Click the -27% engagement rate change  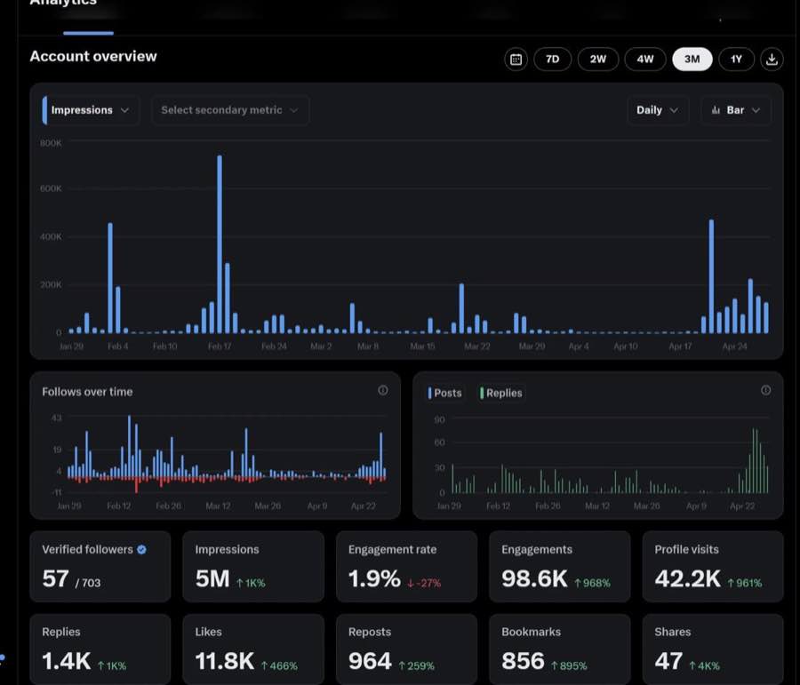[424, 583]
